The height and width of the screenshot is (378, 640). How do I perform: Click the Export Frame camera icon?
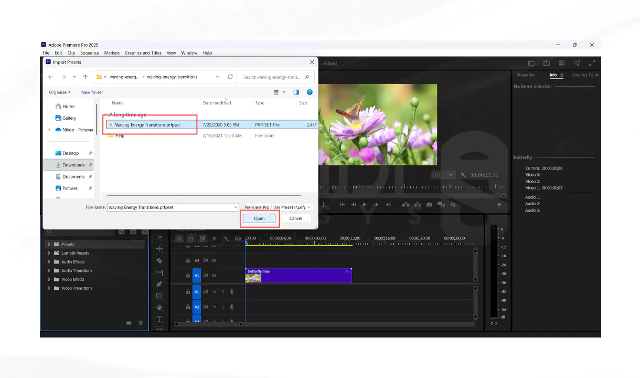click(429, 205)
